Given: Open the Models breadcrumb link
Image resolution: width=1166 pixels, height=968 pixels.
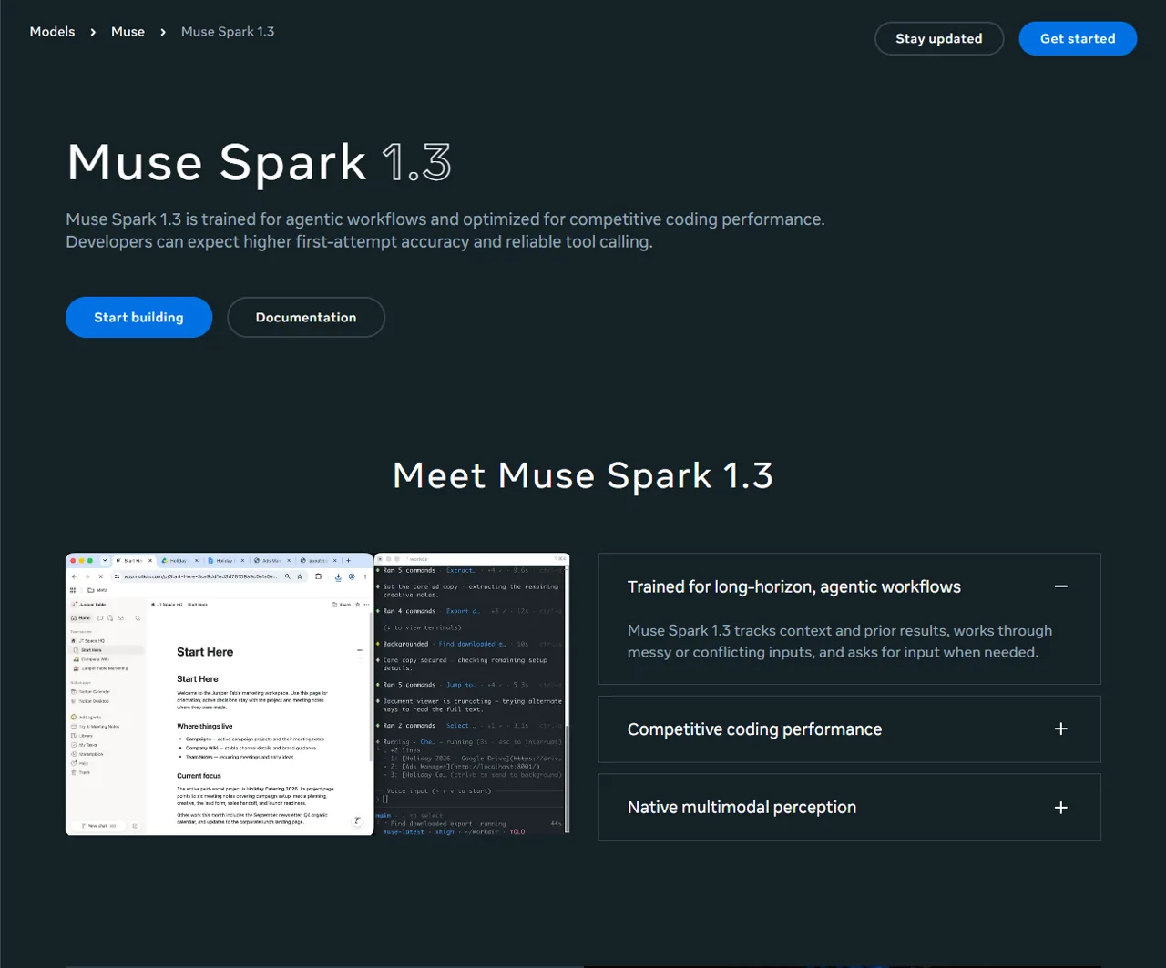Looking at the screenshot, I should [x=52, y=32].
